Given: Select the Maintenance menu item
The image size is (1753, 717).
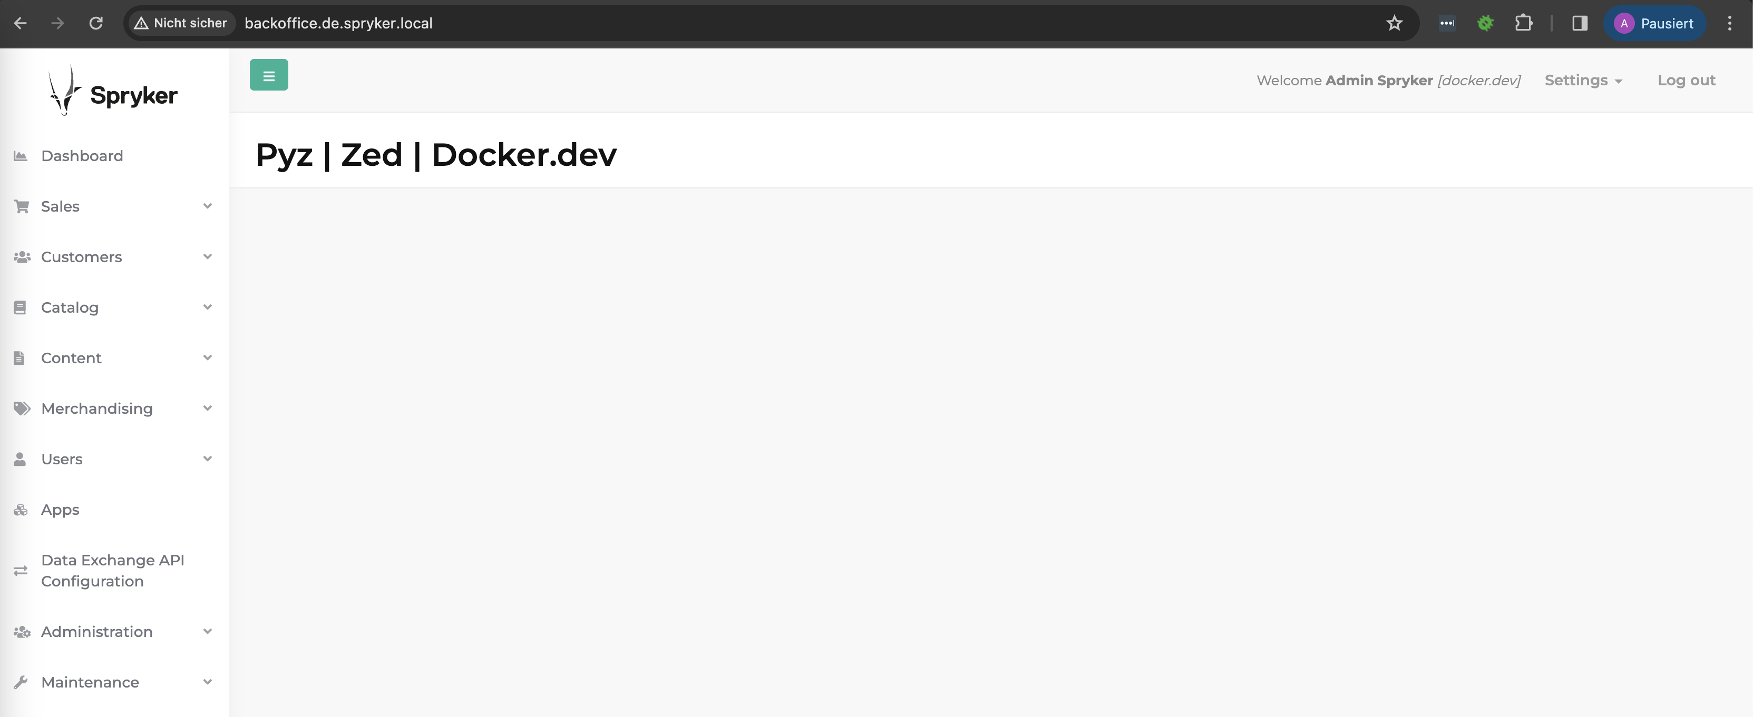Looking at the screenshot, I should [90, 682].
